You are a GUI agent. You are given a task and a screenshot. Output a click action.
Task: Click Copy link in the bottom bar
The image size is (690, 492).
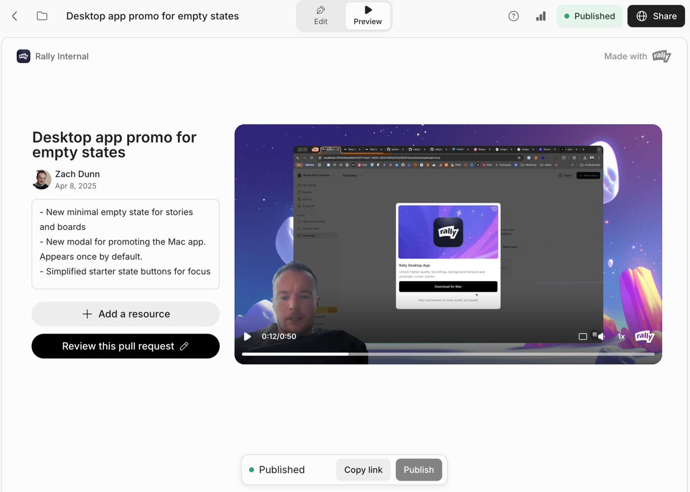point(363,470)
